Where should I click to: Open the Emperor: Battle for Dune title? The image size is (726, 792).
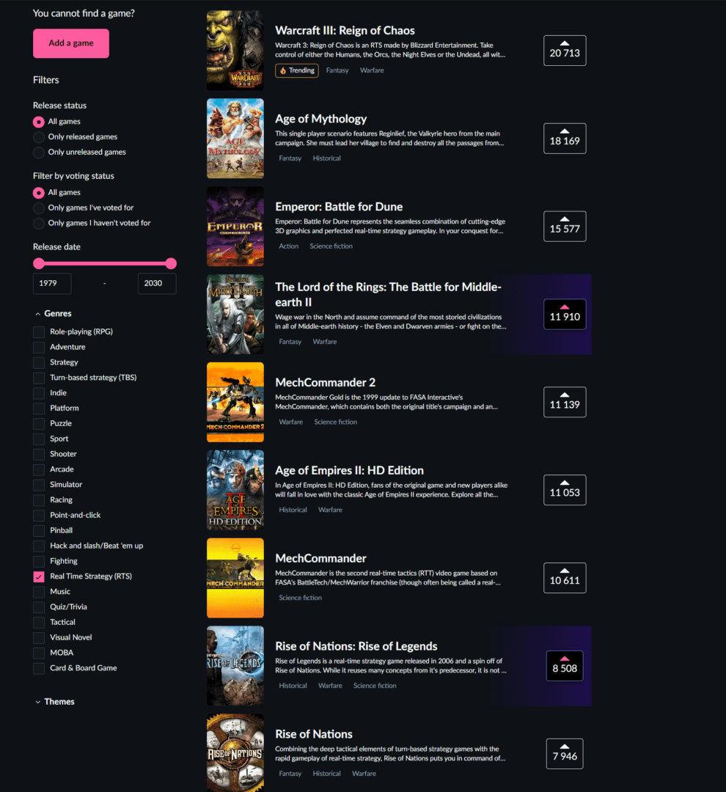coord(339,207)
